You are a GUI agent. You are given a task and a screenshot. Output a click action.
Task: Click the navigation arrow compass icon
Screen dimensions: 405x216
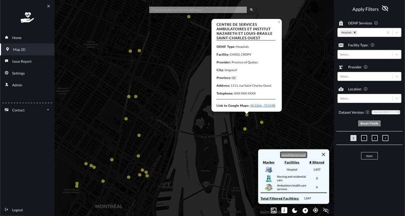click(305, 210)
